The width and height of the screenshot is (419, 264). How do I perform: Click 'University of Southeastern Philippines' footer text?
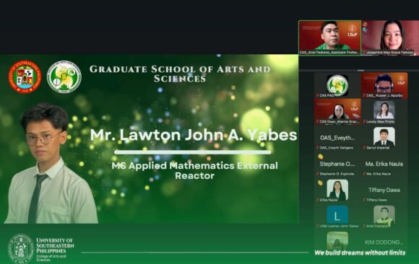(x=55, y=245)
